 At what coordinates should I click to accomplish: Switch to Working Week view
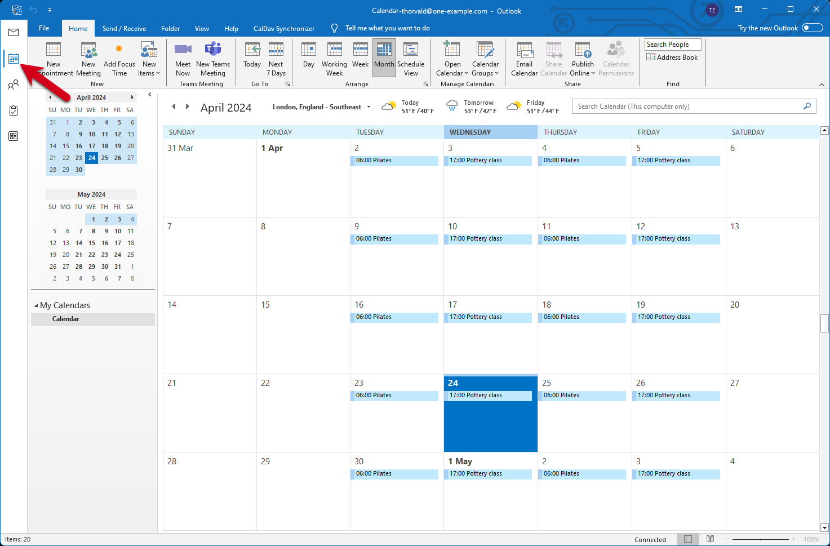pyautogui.click(x=335, y=59)
